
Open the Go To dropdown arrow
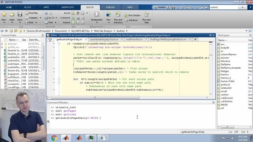point(56,18)
